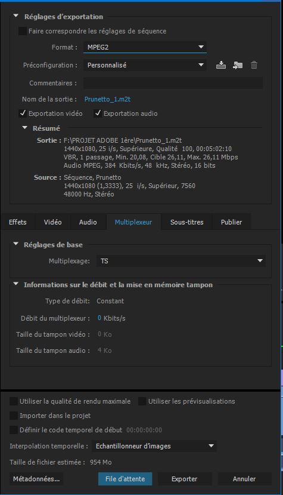Click the save preset icon
Screen dimensions: 283x495
[x=221, y=65]
